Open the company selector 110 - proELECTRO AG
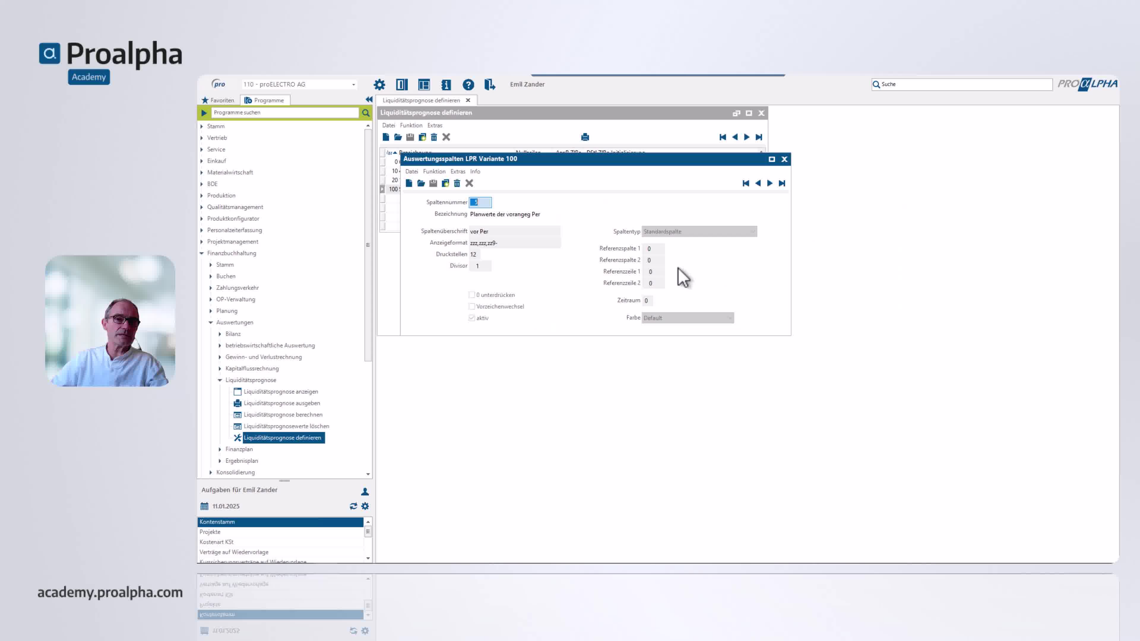 point(299,85)
